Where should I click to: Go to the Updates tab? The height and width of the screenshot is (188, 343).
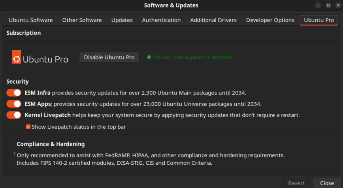coord(122,20)
